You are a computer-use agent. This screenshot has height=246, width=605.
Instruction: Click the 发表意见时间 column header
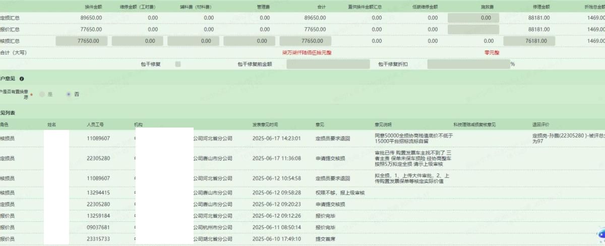(265, 125)
